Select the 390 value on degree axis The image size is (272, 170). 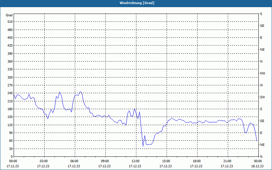pyautogui.click(x=10, y=54)
